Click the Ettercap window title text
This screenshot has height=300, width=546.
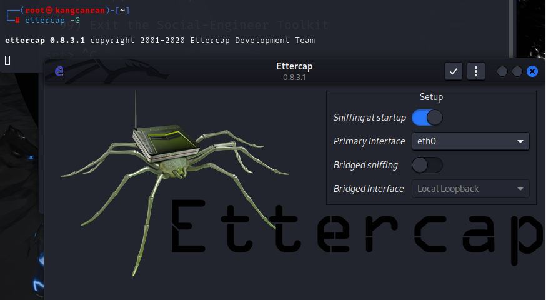pos(294,66)
